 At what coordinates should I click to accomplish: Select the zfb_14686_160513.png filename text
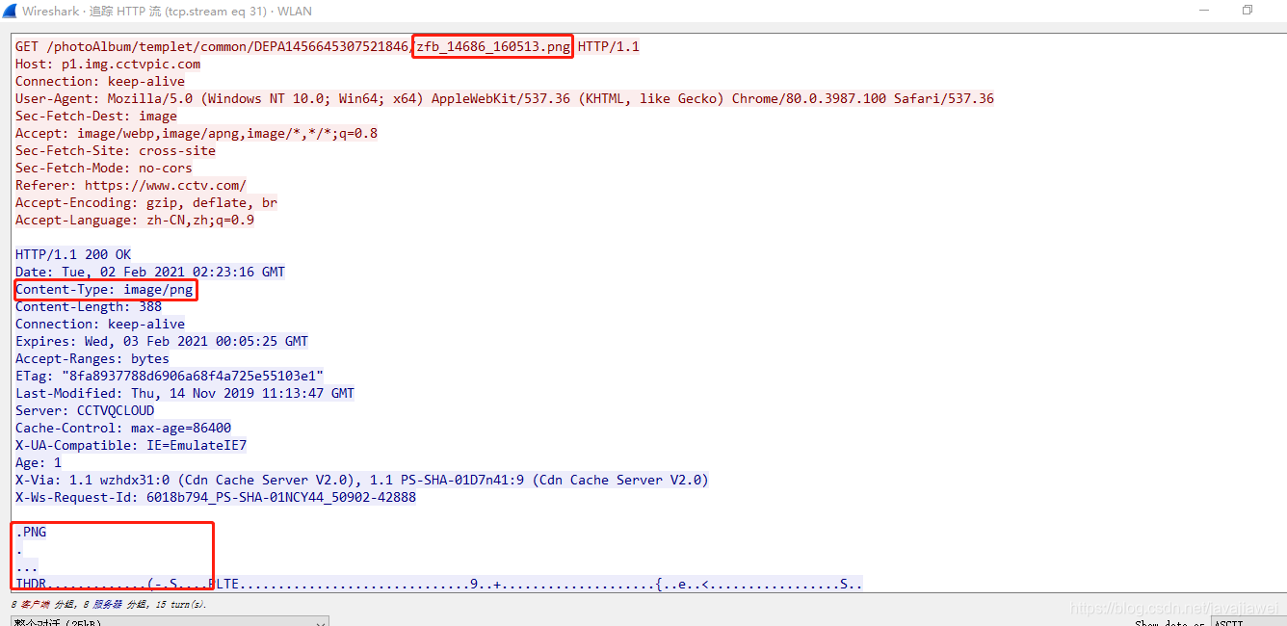[493, 46]
